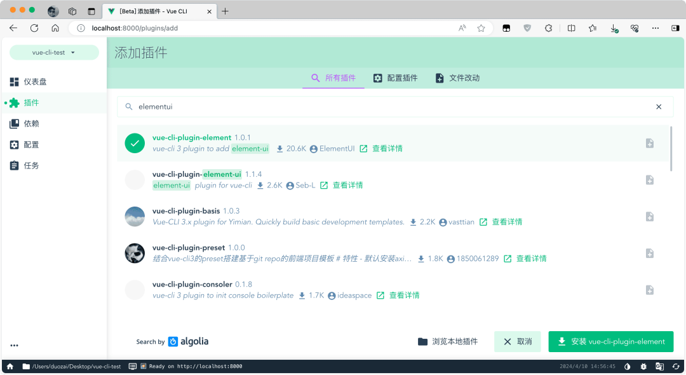This screenshot has width=686, height=375.
Task: Click the browser back arrow
Action: tap(13, 28)
